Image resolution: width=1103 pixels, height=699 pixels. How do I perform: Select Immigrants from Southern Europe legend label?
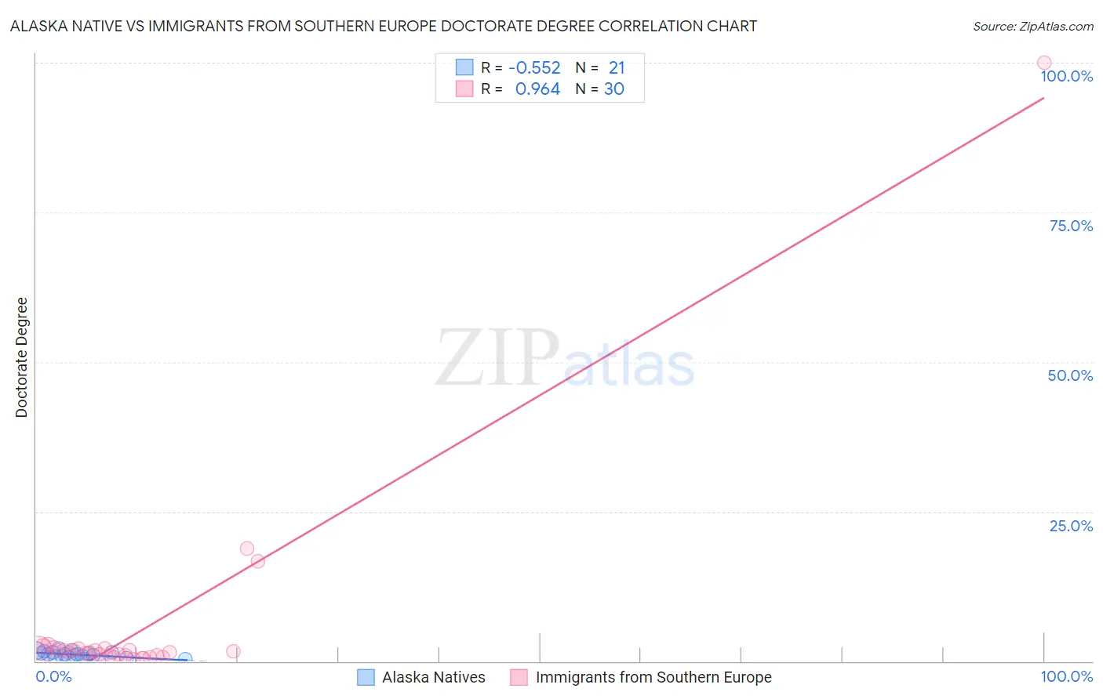(x=653, y=677)
